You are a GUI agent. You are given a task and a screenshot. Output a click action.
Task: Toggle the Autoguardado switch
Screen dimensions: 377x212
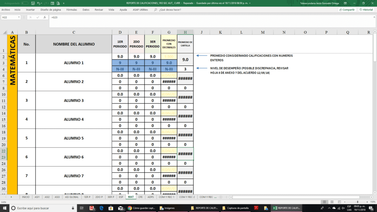pos(25,3)
